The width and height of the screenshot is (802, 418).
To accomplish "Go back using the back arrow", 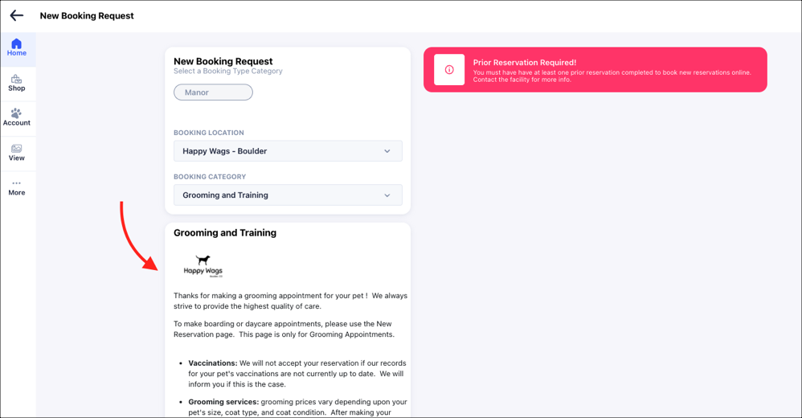I will coord(17,15).
